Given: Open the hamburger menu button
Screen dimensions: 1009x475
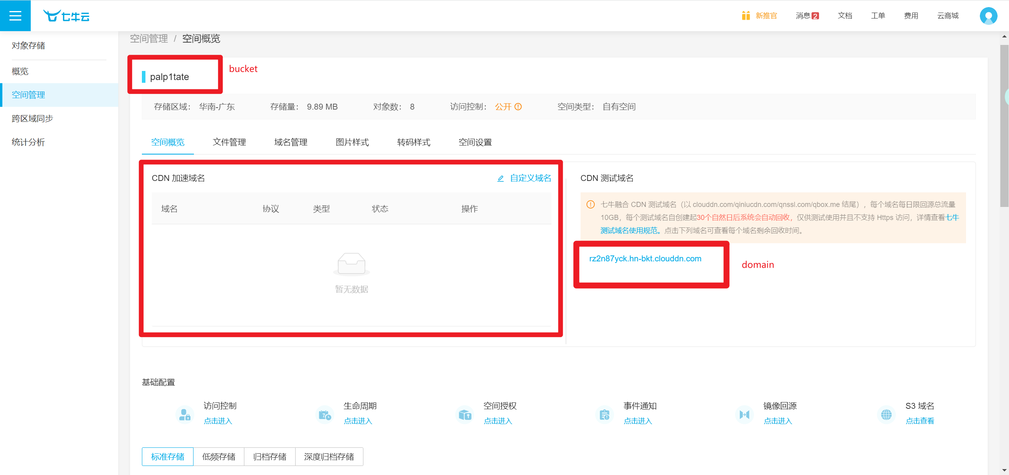Looking at the screenshot, I should tap(15, 16).
